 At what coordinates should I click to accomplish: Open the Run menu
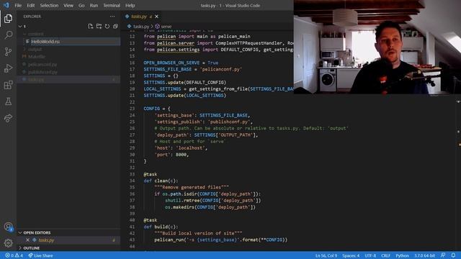click(x=94, y=5)
